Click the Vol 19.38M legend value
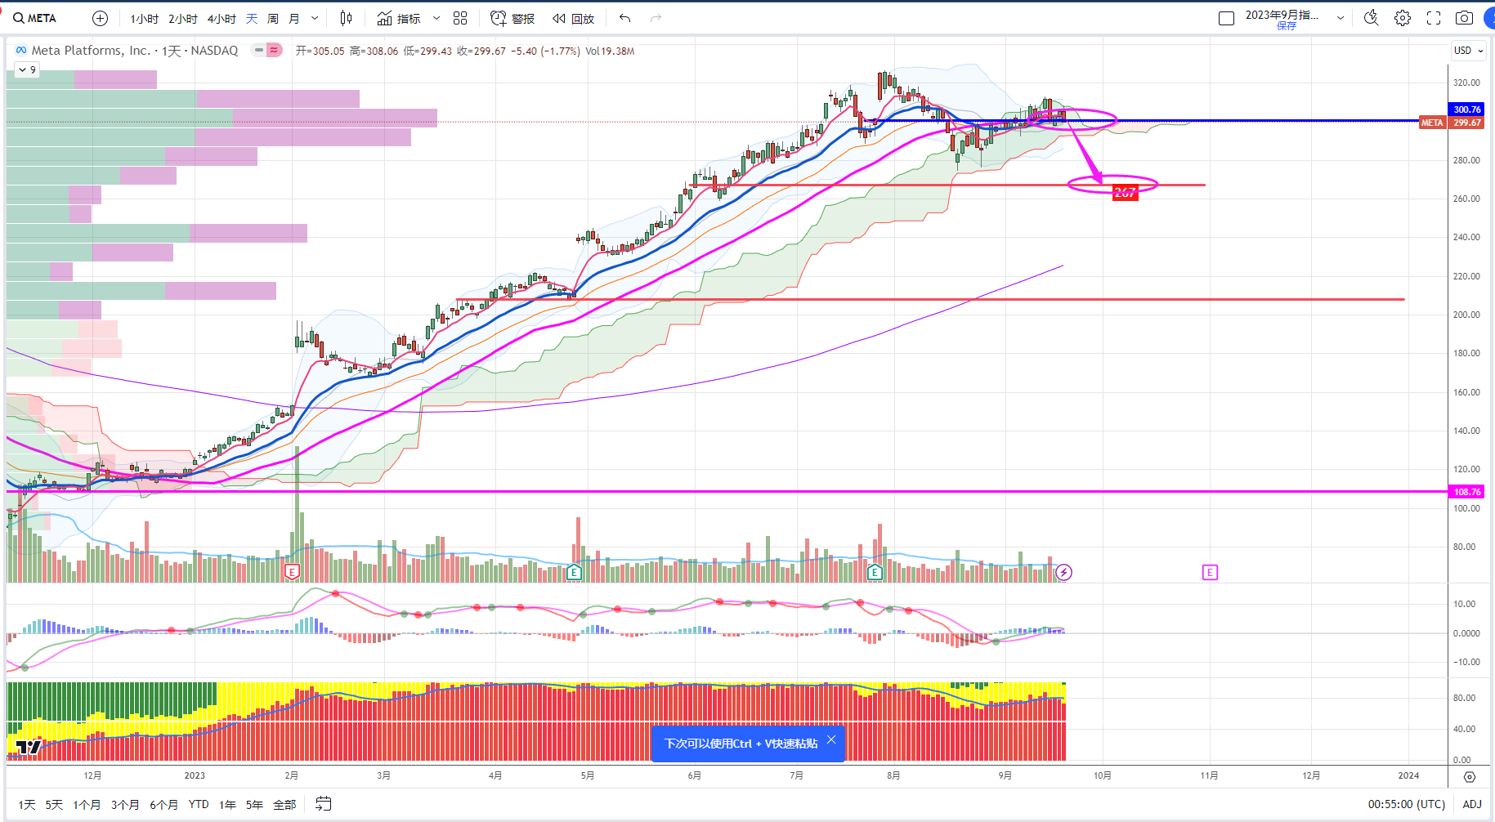Image resolution: width=1495 pixels, height=822 pixels. (610, 51)
